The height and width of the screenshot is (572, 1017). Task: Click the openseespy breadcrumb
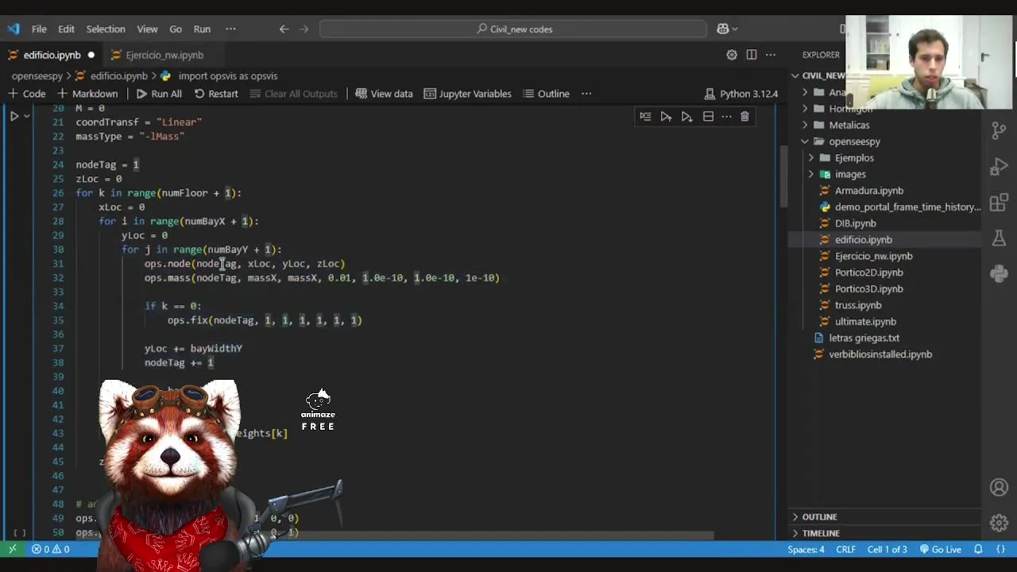point(37,76)
